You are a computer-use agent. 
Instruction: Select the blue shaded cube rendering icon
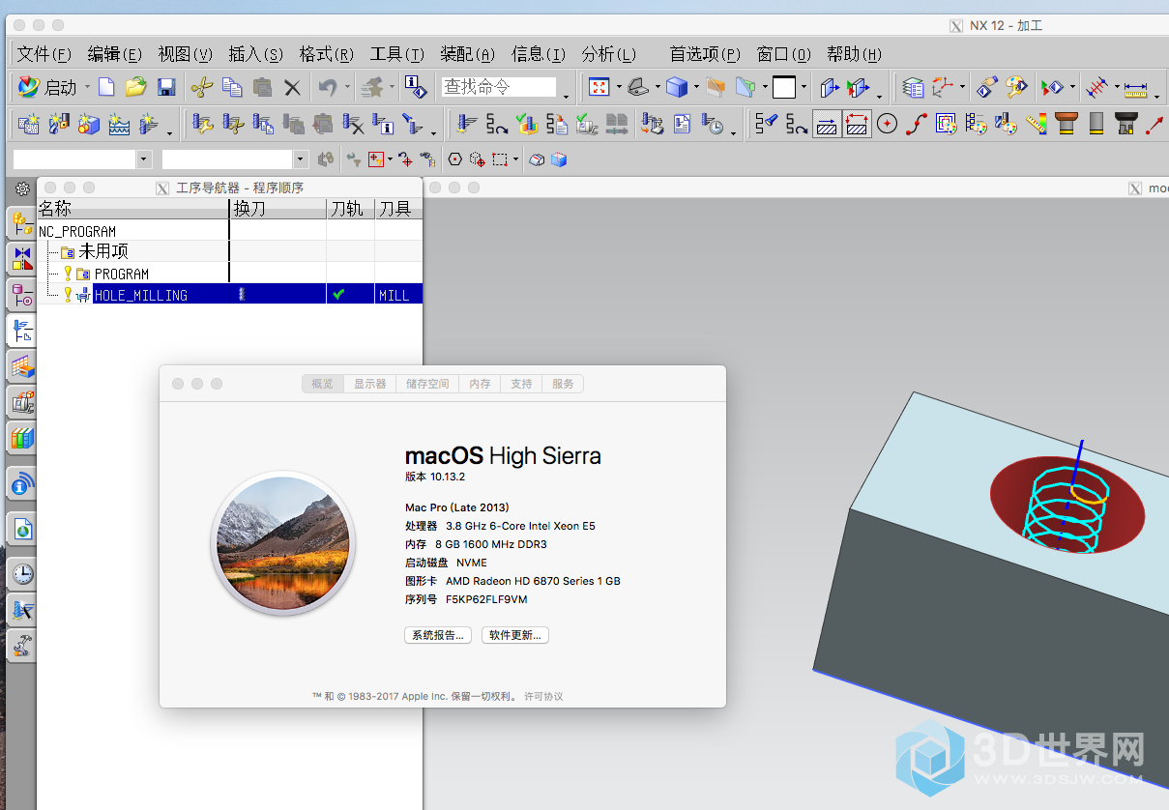point(676,87)
